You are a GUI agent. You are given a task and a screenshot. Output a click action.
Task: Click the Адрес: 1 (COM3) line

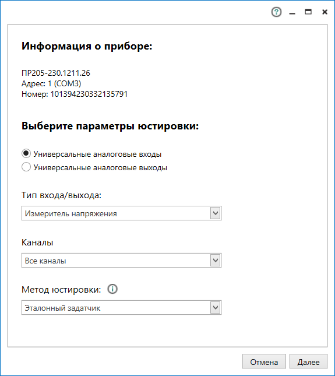point(51,83)
